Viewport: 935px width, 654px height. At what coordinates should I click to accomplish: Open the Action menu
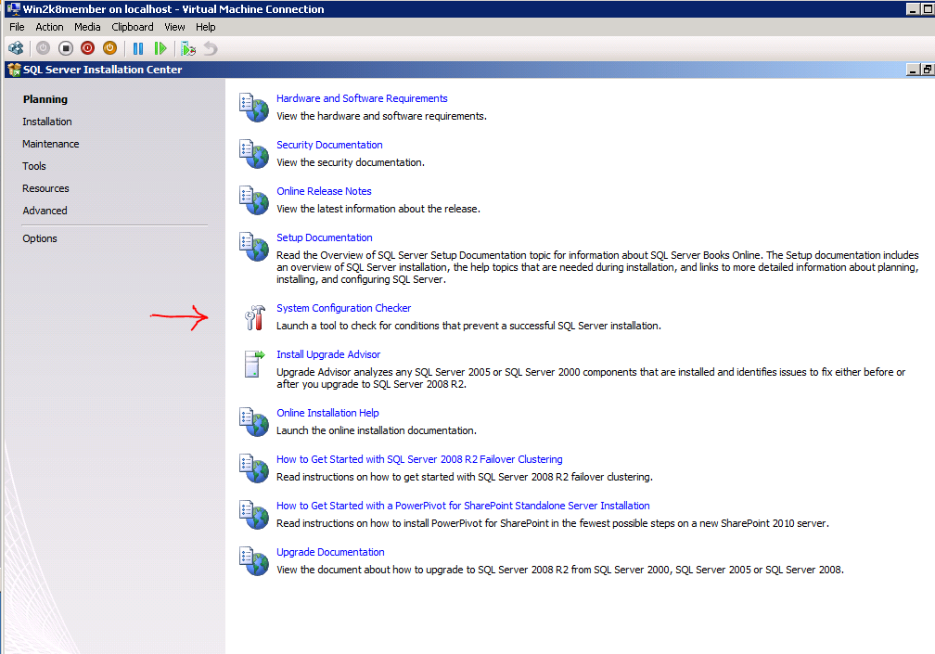(x=49, y=27)
